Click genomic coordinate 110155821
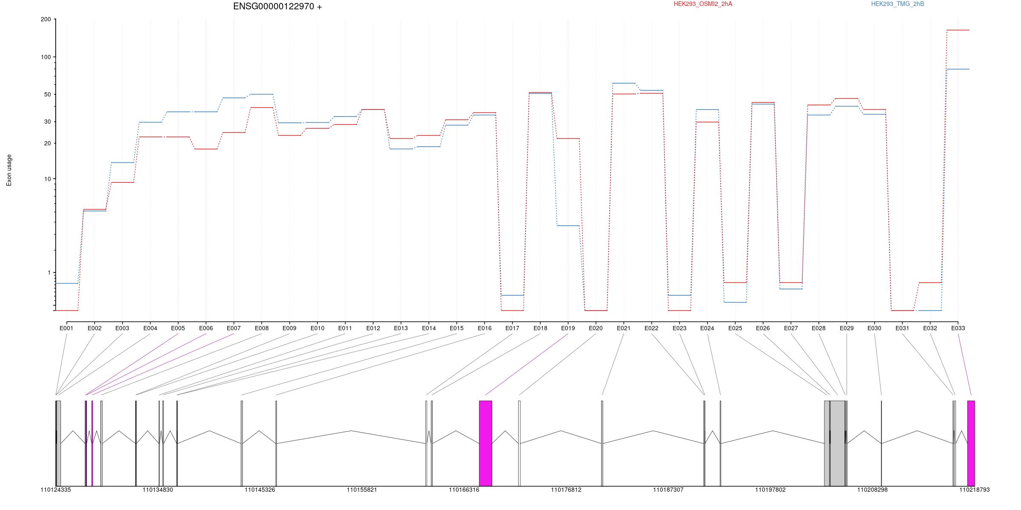 point(362,490)
